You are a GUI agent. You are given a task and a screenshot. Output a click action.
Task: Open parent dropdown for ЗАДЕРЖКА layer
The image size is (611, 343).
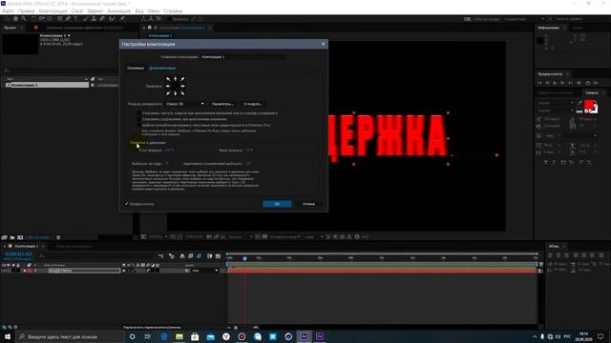tap(205, 271)
